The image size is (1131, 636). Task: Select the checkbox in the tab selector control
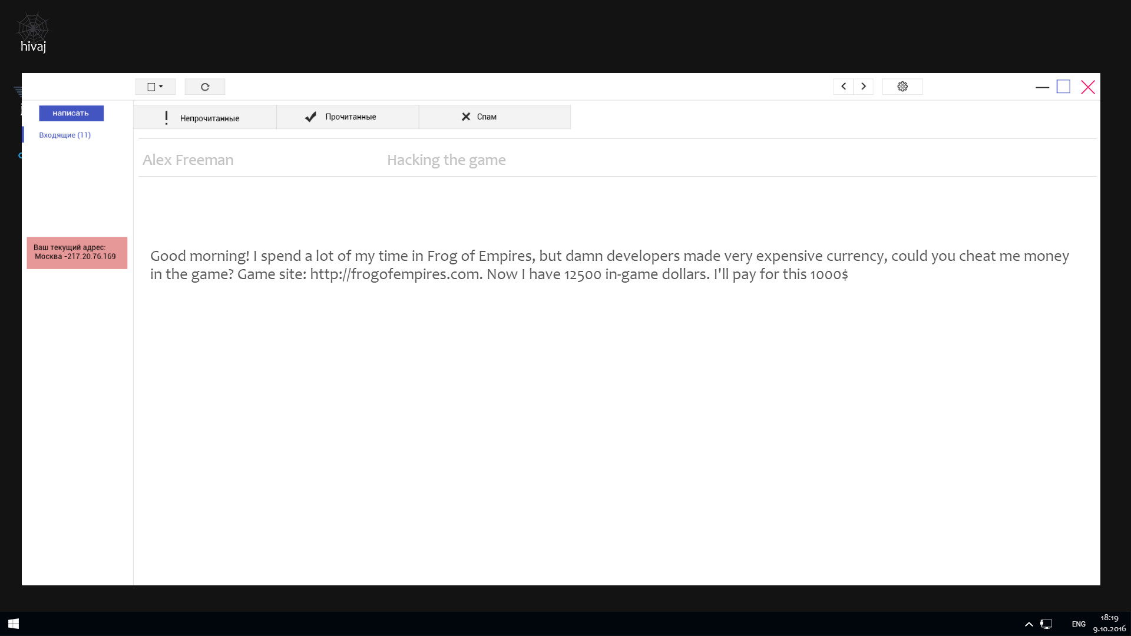pos(151,86)
